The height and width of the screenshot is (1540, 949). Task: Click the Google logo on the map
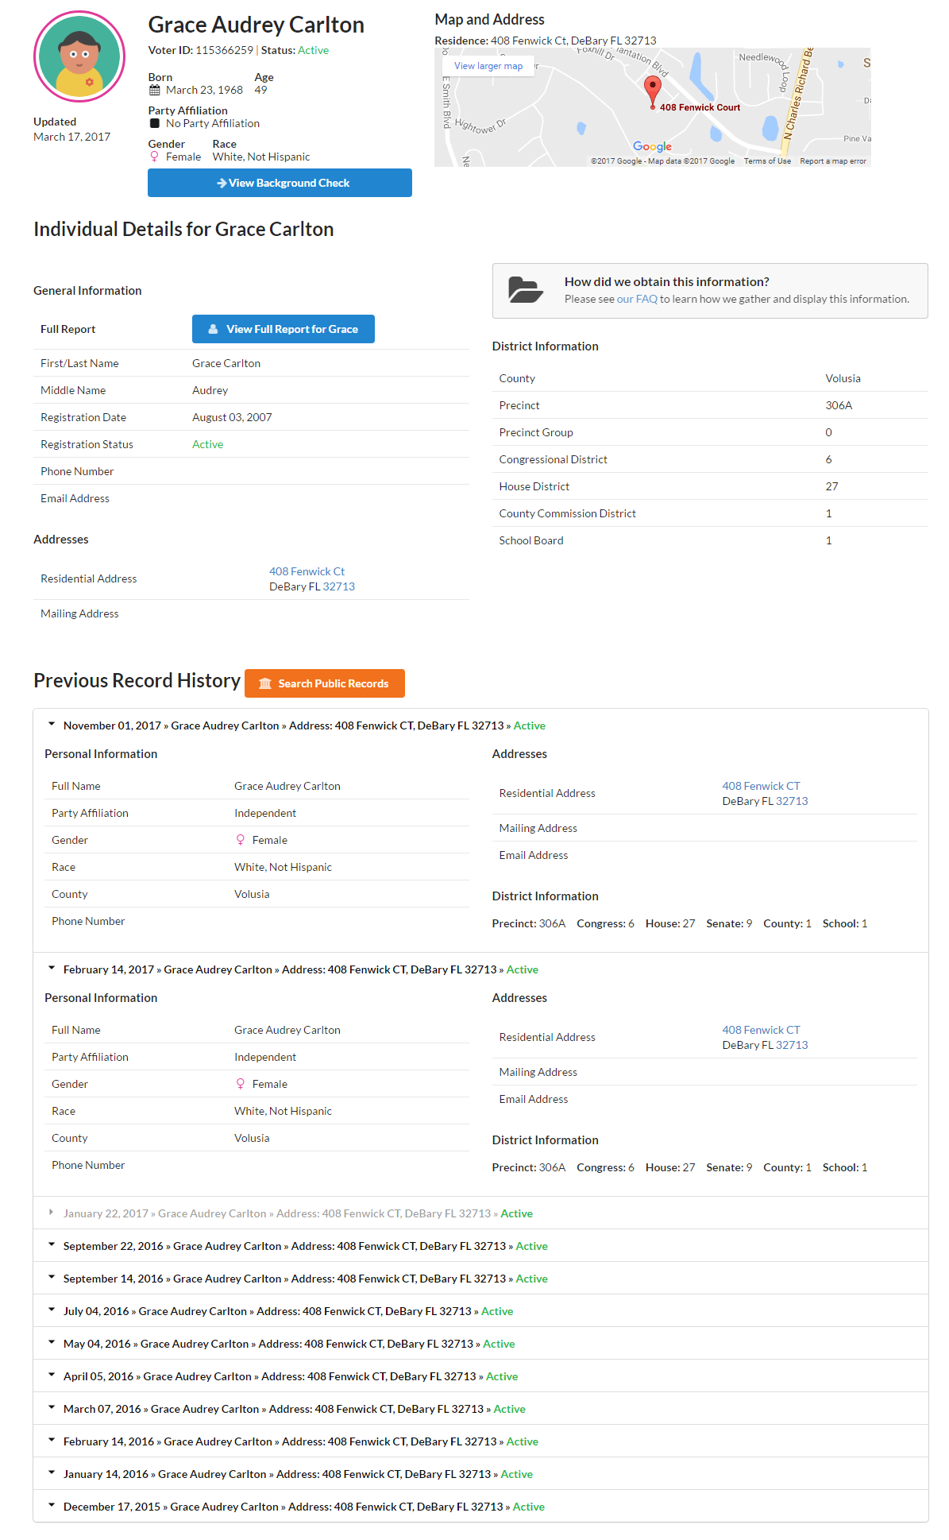point(652,146)
